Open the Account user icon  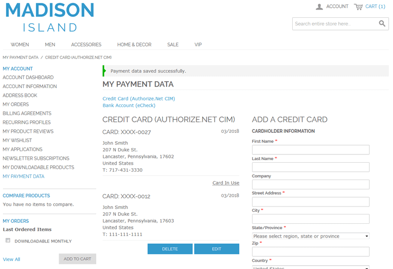pos(319,7)
